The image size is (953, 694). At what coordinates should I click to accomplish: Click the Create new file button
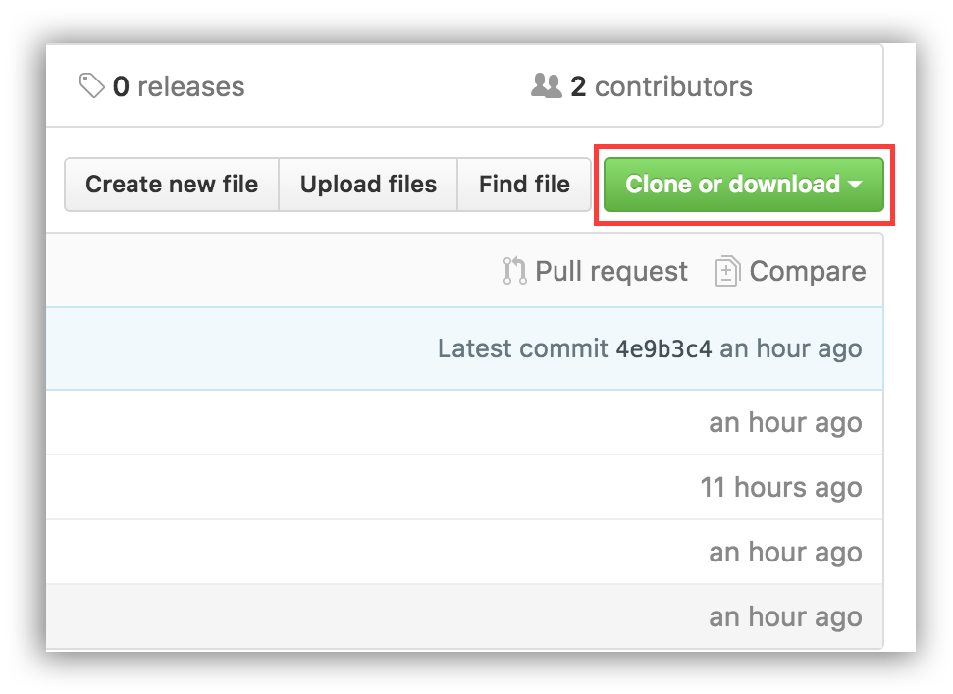point(171,184)
